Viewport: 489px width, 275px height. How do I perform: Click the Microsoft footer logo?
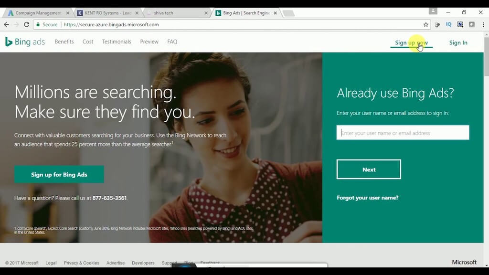(464, 262)
